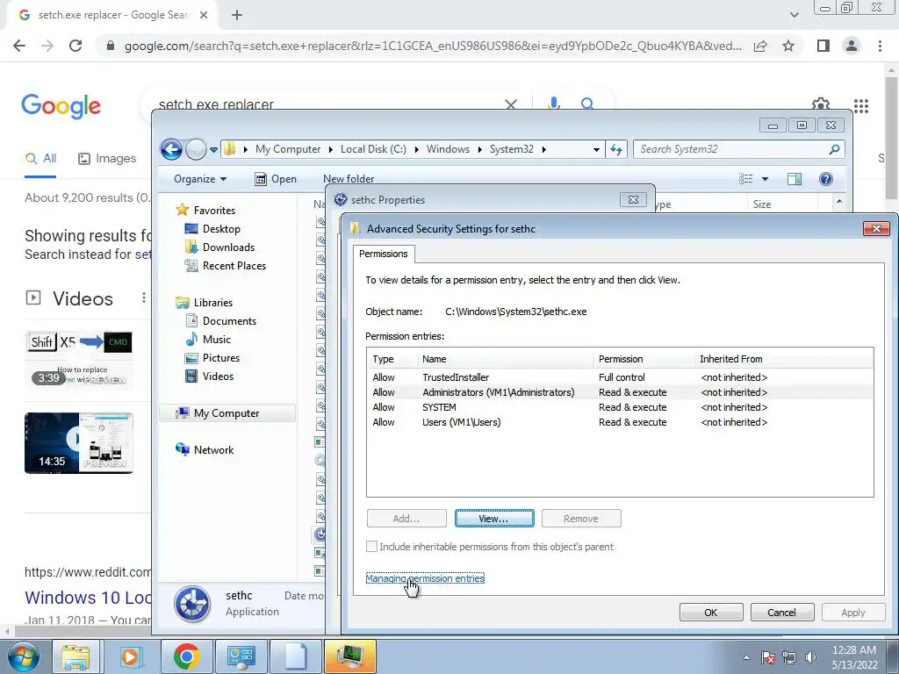Open Explorer help icon
Screen dimensions: 899x674
825,179
